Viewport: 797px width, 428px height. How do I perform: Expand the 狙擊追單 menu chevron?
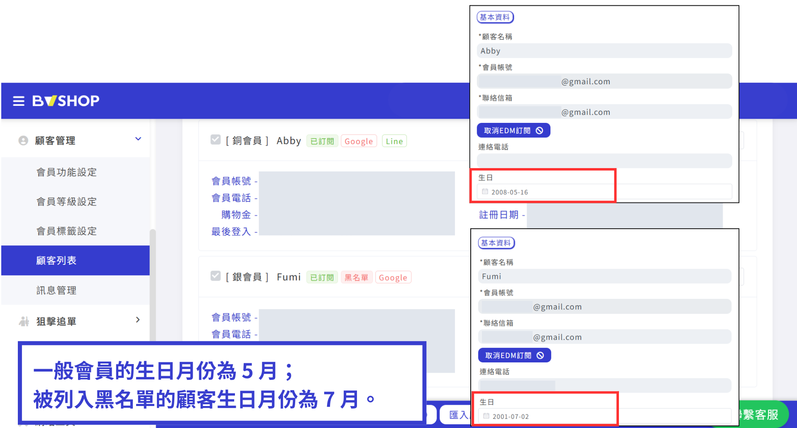(x=138, y=320)
